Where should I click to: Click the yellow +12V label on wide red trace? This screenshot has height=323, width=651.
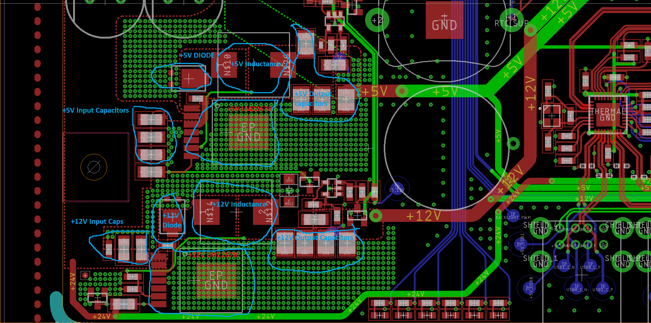tap(423, 216)
